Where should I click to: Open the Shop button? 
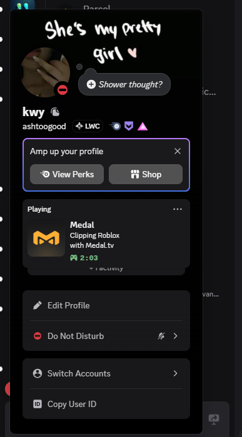click(x=146, y=174)
